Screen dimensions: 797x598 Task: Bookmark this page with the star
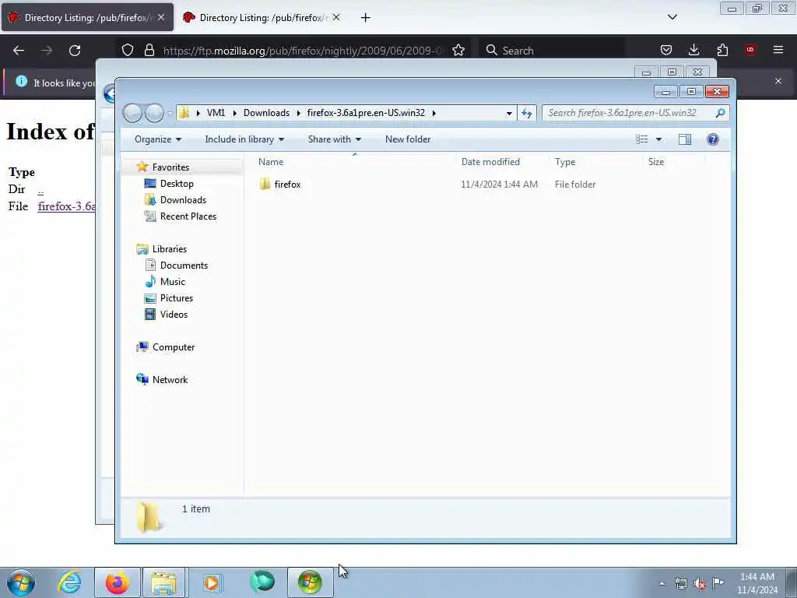pyautogui.click(x=458, y=51)
